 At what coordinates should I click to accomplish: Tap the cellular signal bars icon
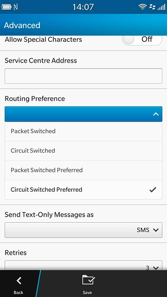click(x=161, y=7)
